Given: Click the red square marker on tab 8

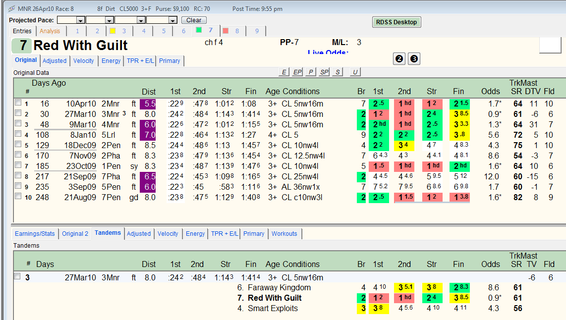Looking at the screenshot, I should 226,31.
